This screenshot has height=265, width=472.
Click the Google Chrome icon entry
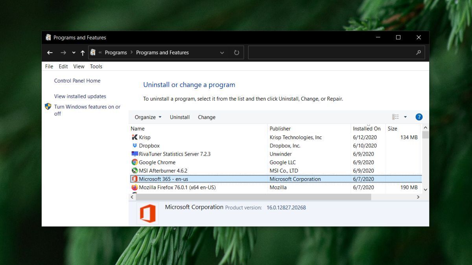click(135, 162)
